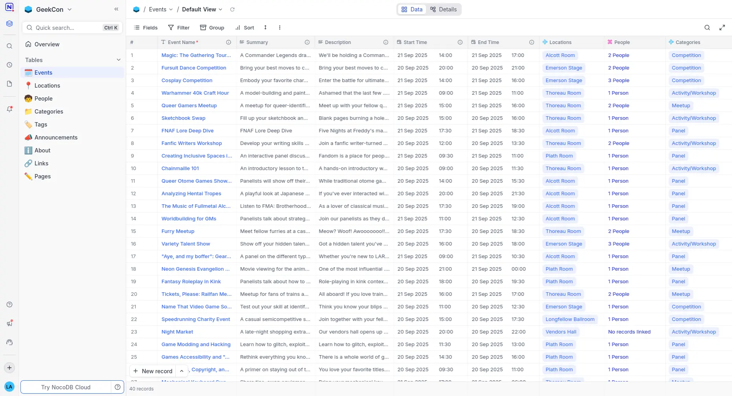Open the bases layers icon in the mini sidebar
The width and height of the screenshot is (732, 396).
click(x=9, y=24)
